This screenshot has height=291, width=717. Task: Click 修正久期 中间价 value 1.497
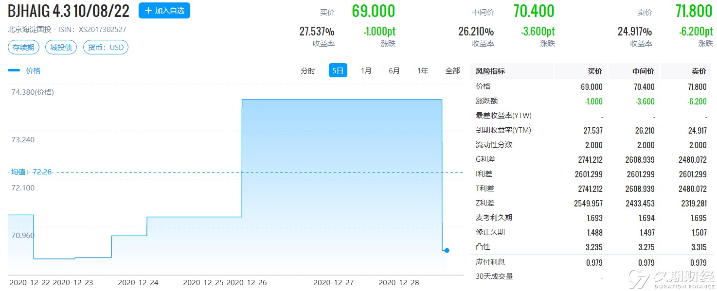coord(646,232)
